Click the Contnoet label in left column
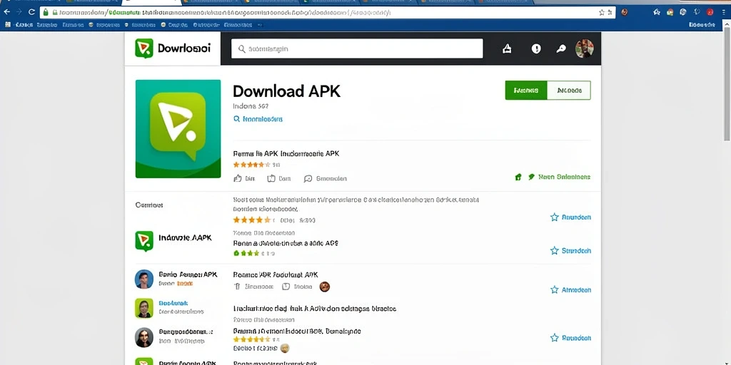Viewport: 731px width, 365px height. (x=149, y=205)
